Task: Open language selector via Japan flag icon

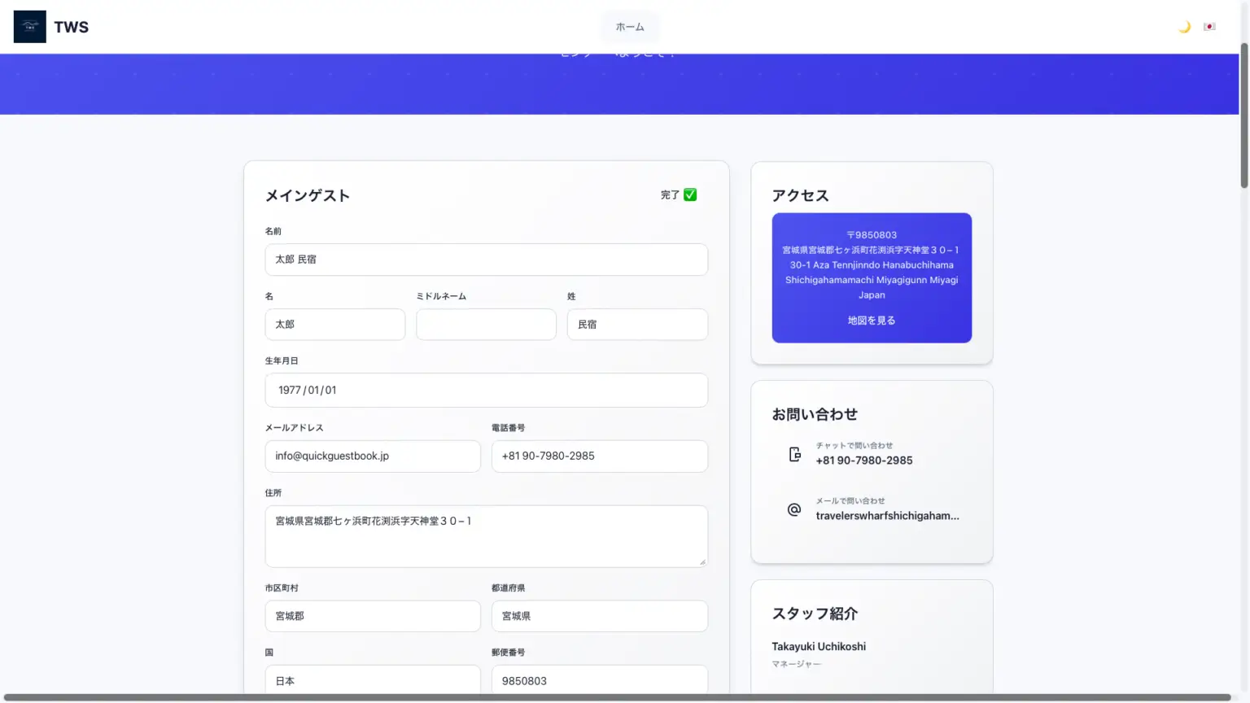Action: 1209,27
